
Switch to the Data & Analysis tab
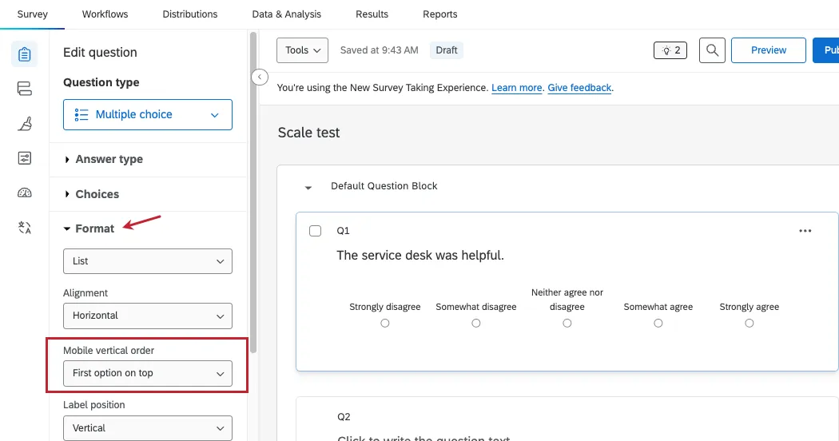pos(286,14)
